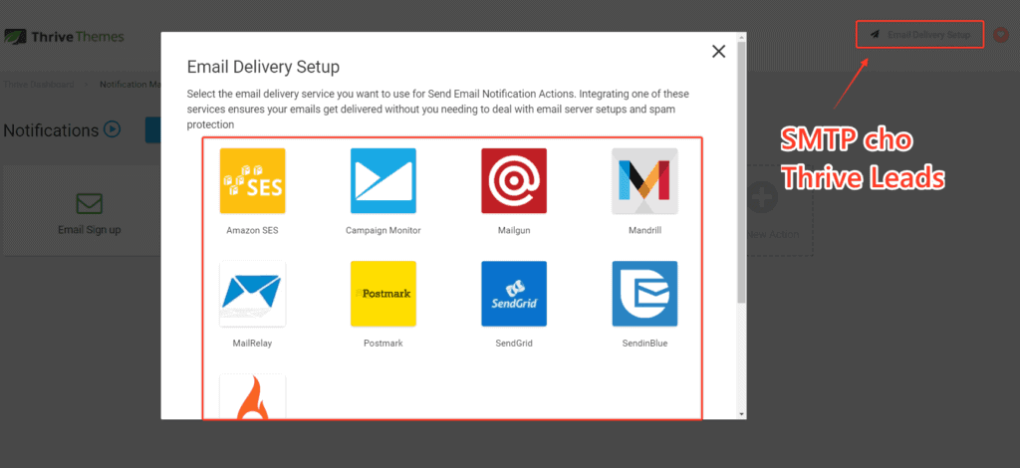Pick the SendGrid blue icon
Image resolution: width=1020 pixels, height=468 pixels.
pos(514,294)
